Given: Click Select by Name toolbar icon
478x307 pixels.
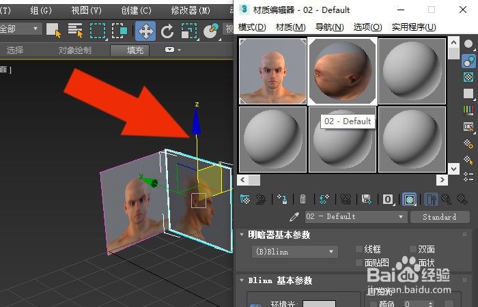Looking at the screenshot, I should click(75, 31).
